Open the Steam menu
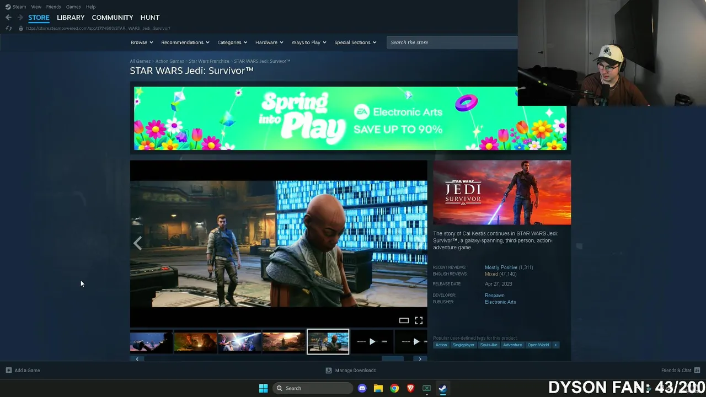Image resolution: width=706 pixels, height=397 pixels. pyautogui.click(x=19, y=7)
